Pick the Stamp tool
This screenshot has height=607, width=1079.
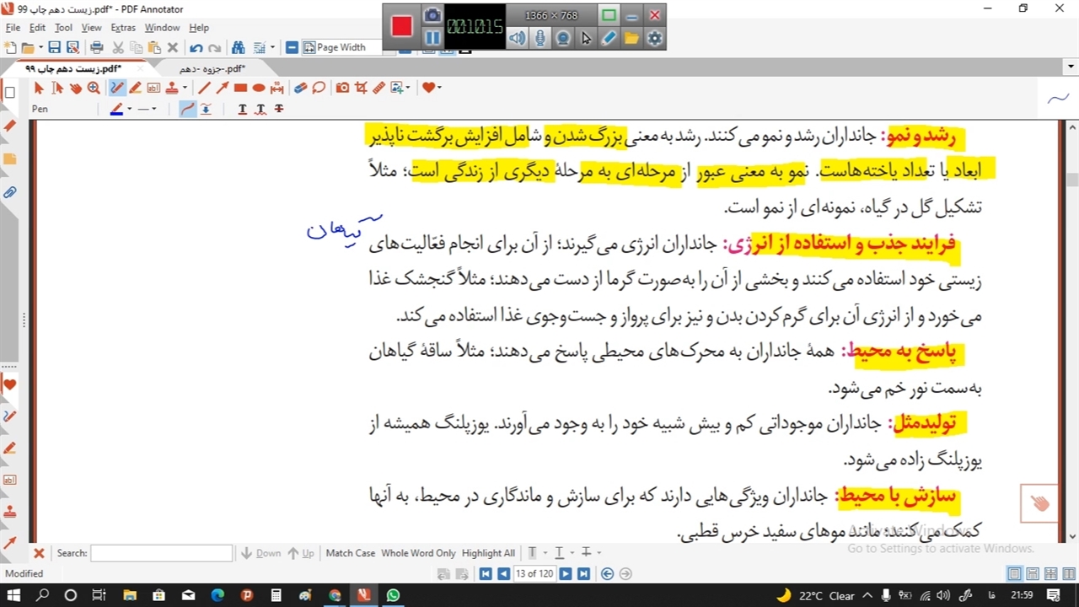coord(172,88)
